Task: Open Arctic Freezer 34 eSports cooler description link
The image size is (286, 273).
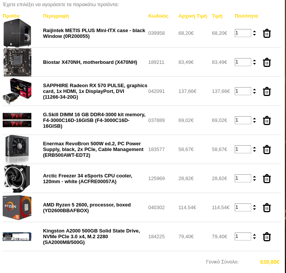Action: click(88, 179)
